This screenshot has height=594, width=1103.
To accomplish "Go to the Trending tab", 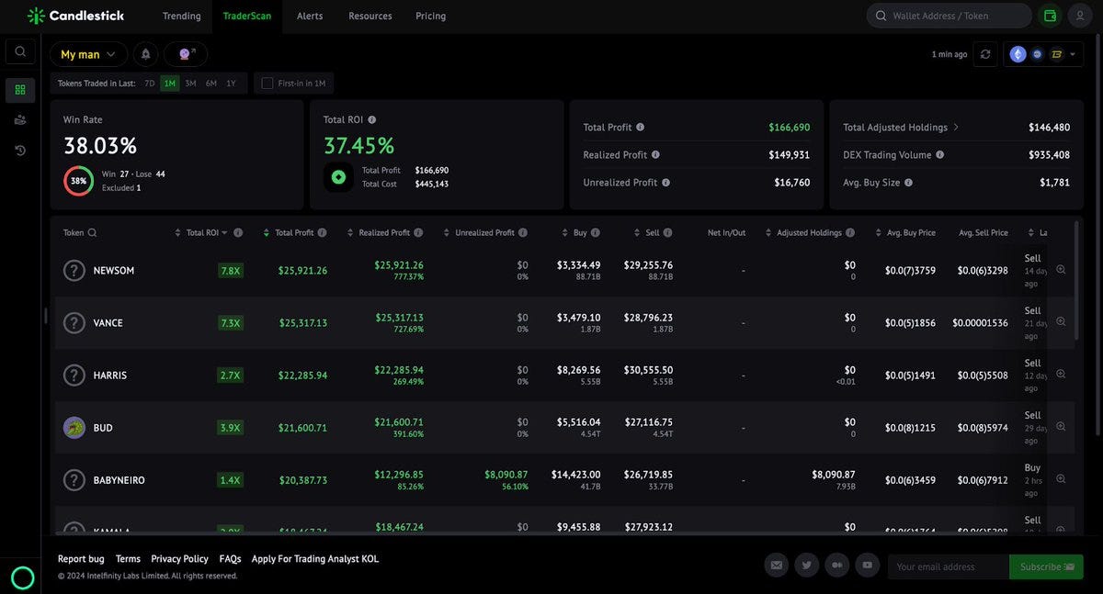I will click(182, 16).
